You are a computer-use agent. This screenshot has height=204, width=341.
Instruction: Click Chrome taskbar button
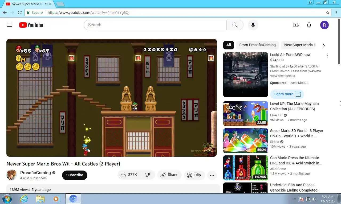click(x=73, y=199)
